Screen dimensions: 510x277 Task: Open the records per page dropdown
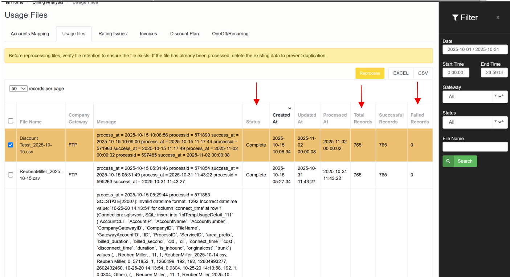[18, 89]
